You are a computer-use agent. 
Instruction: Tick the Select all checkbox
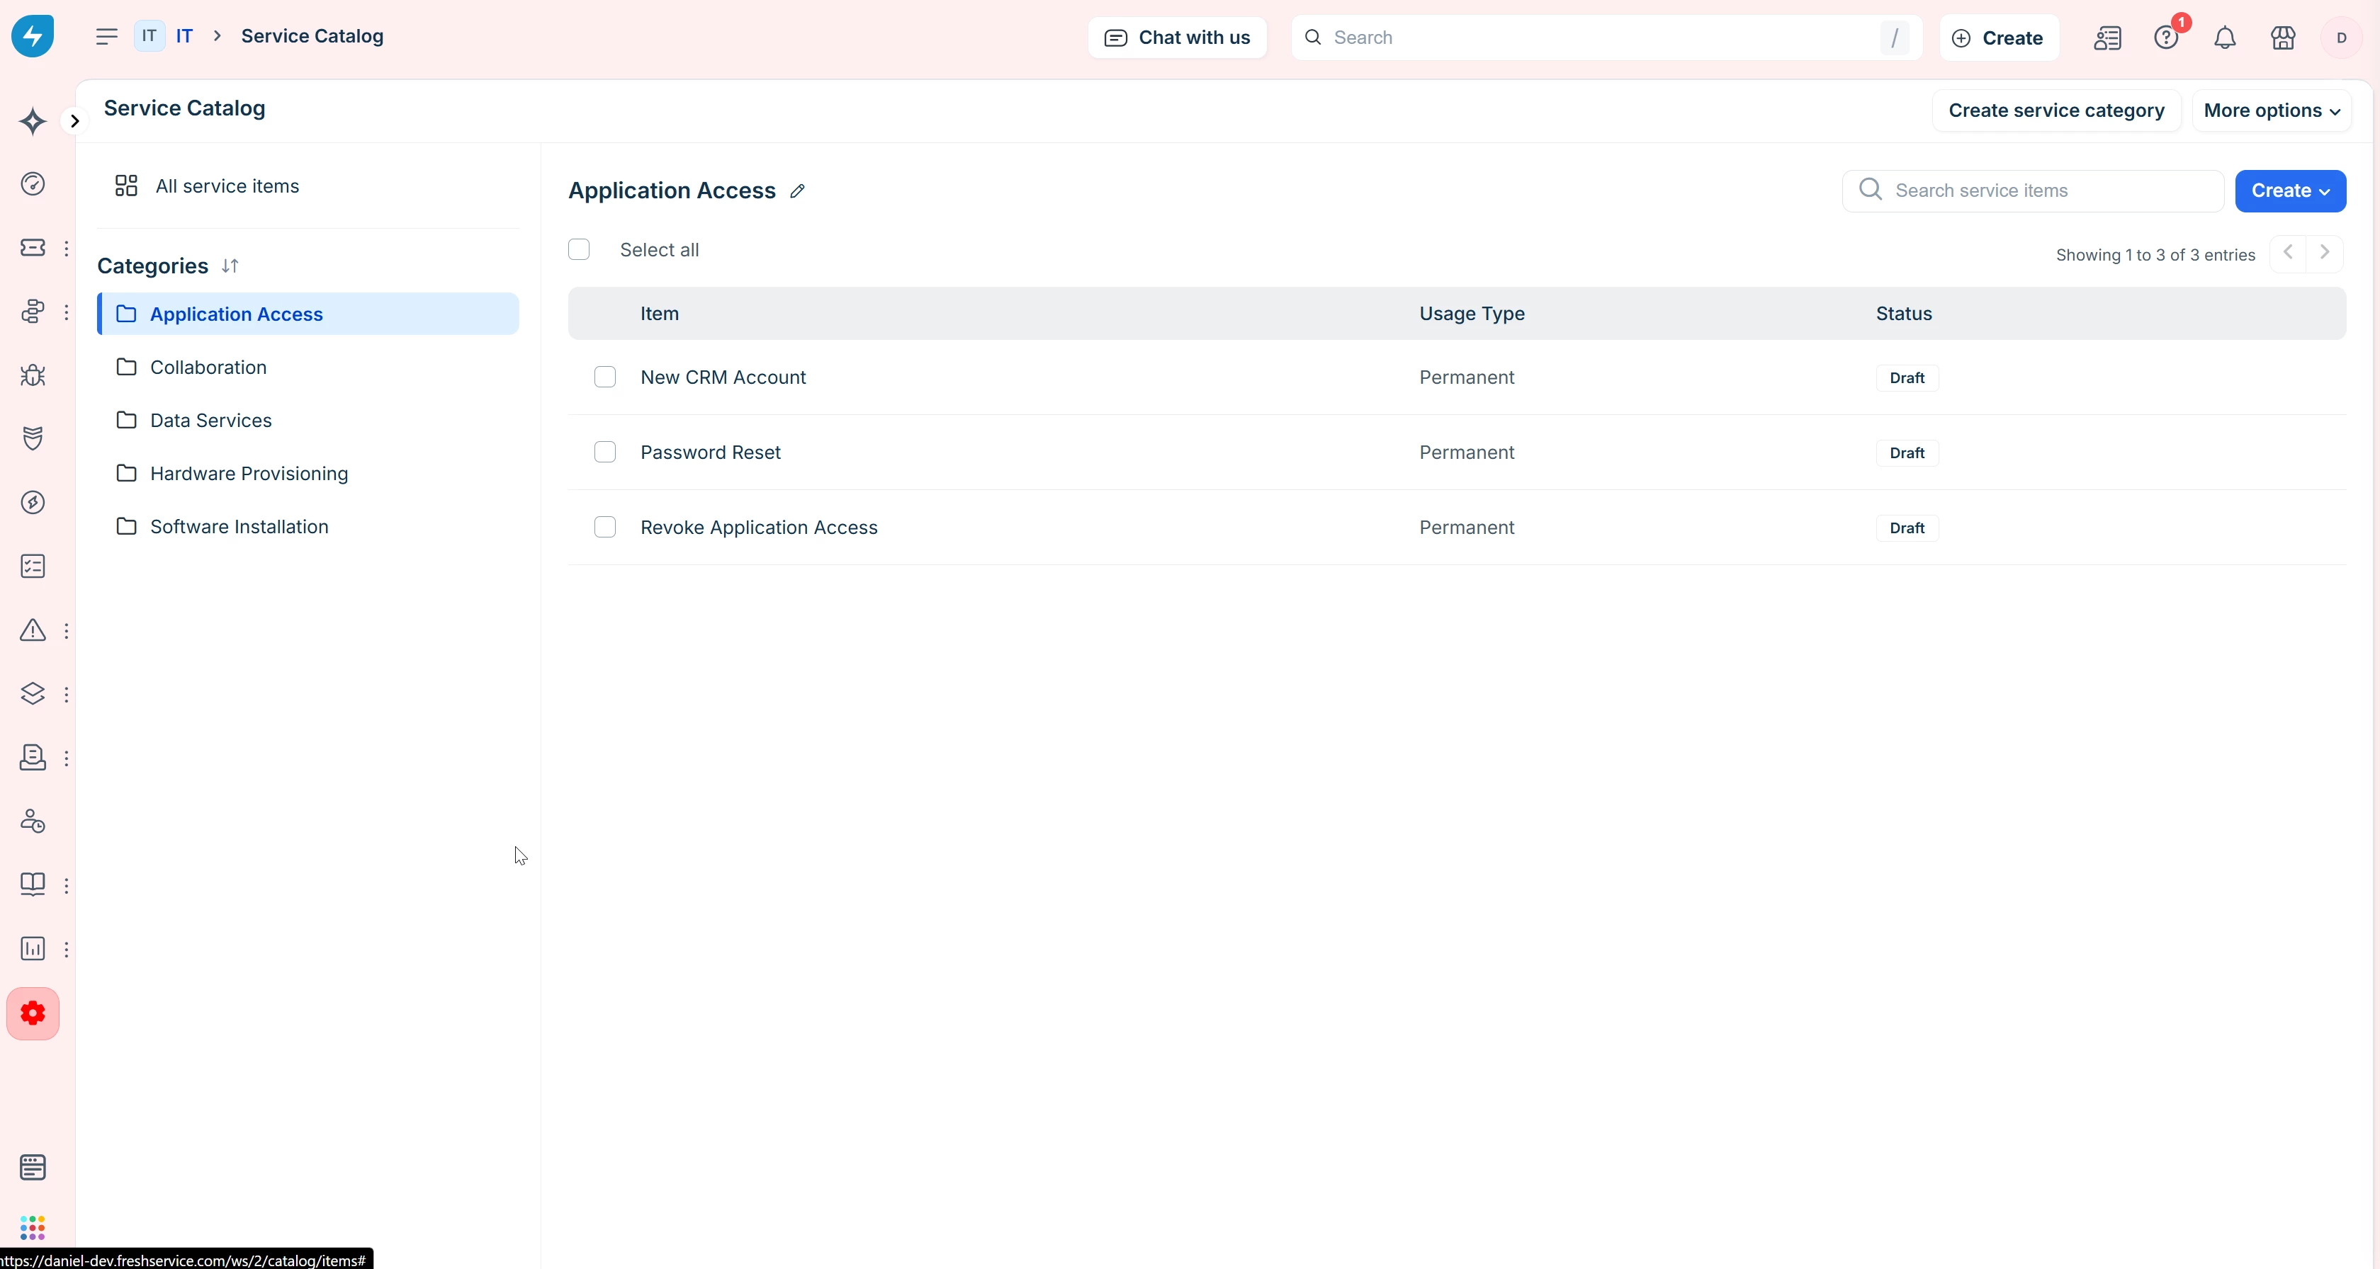[578, 249]
